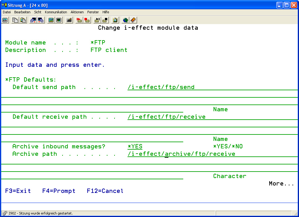The height and width of the screenshot is (217, 299).
Task: Select the receive file from host icon
Action: pyautogui.click(x=41, y=20)
